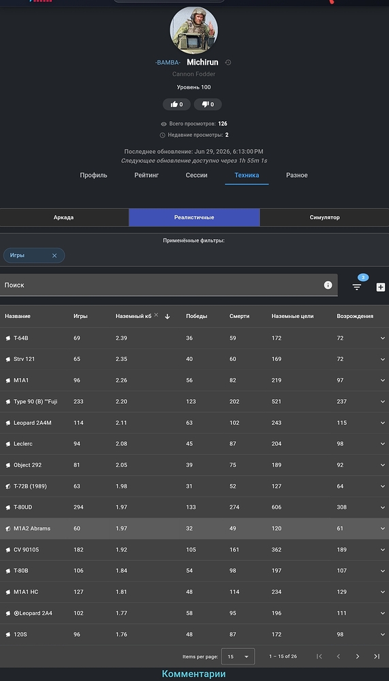Click the Leclerc vehicle icon
Image resolution: width=389 pixels, height=681 pixels.
tap(7, 444)
